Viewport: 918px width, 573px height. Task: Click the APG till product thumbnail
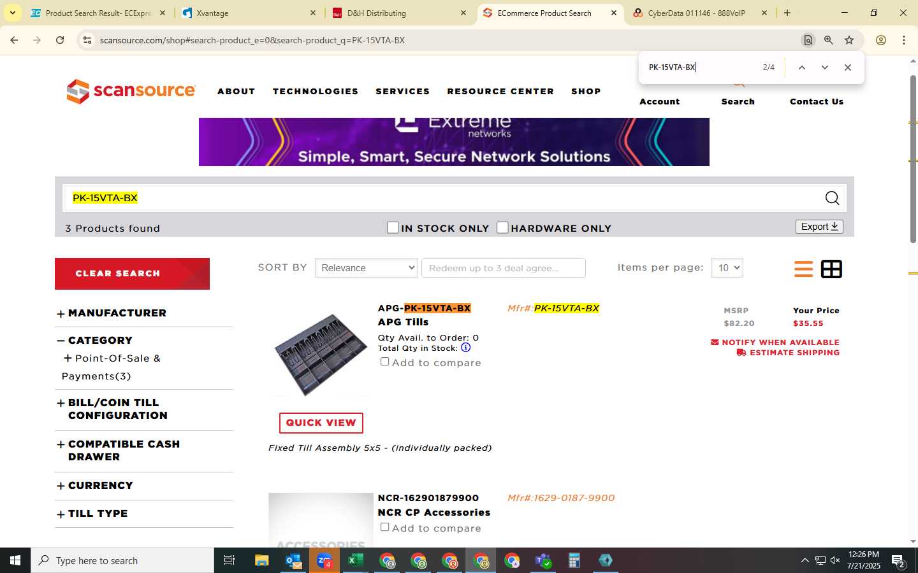[x=321, y=354]
